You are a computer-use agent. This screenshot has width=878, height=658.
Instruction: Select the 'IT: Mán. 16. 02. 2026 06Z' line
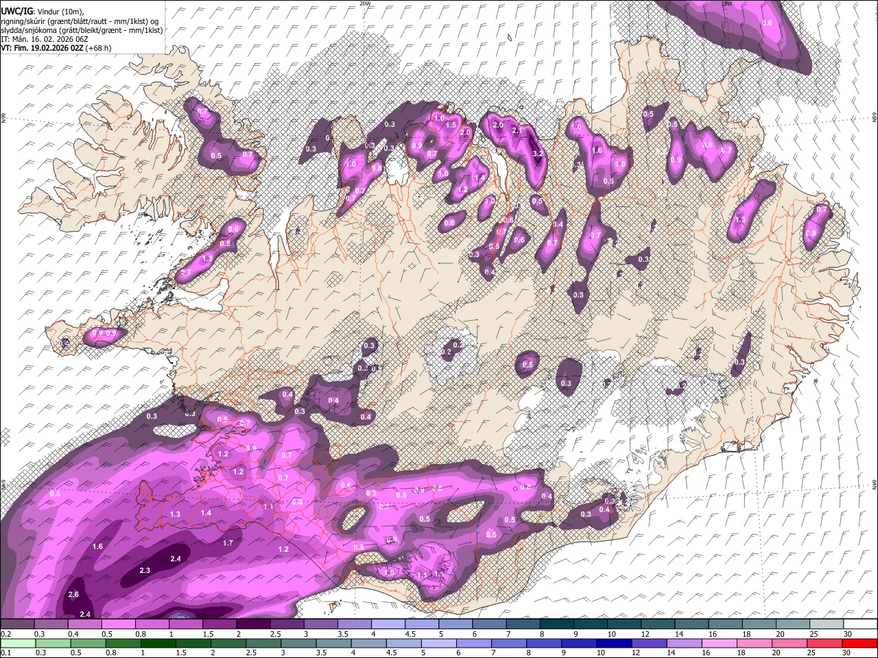pos(44,39)
